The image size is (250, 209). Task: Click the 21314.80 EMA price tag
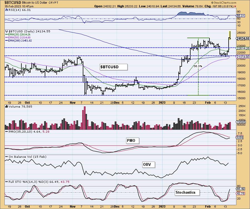243,57
